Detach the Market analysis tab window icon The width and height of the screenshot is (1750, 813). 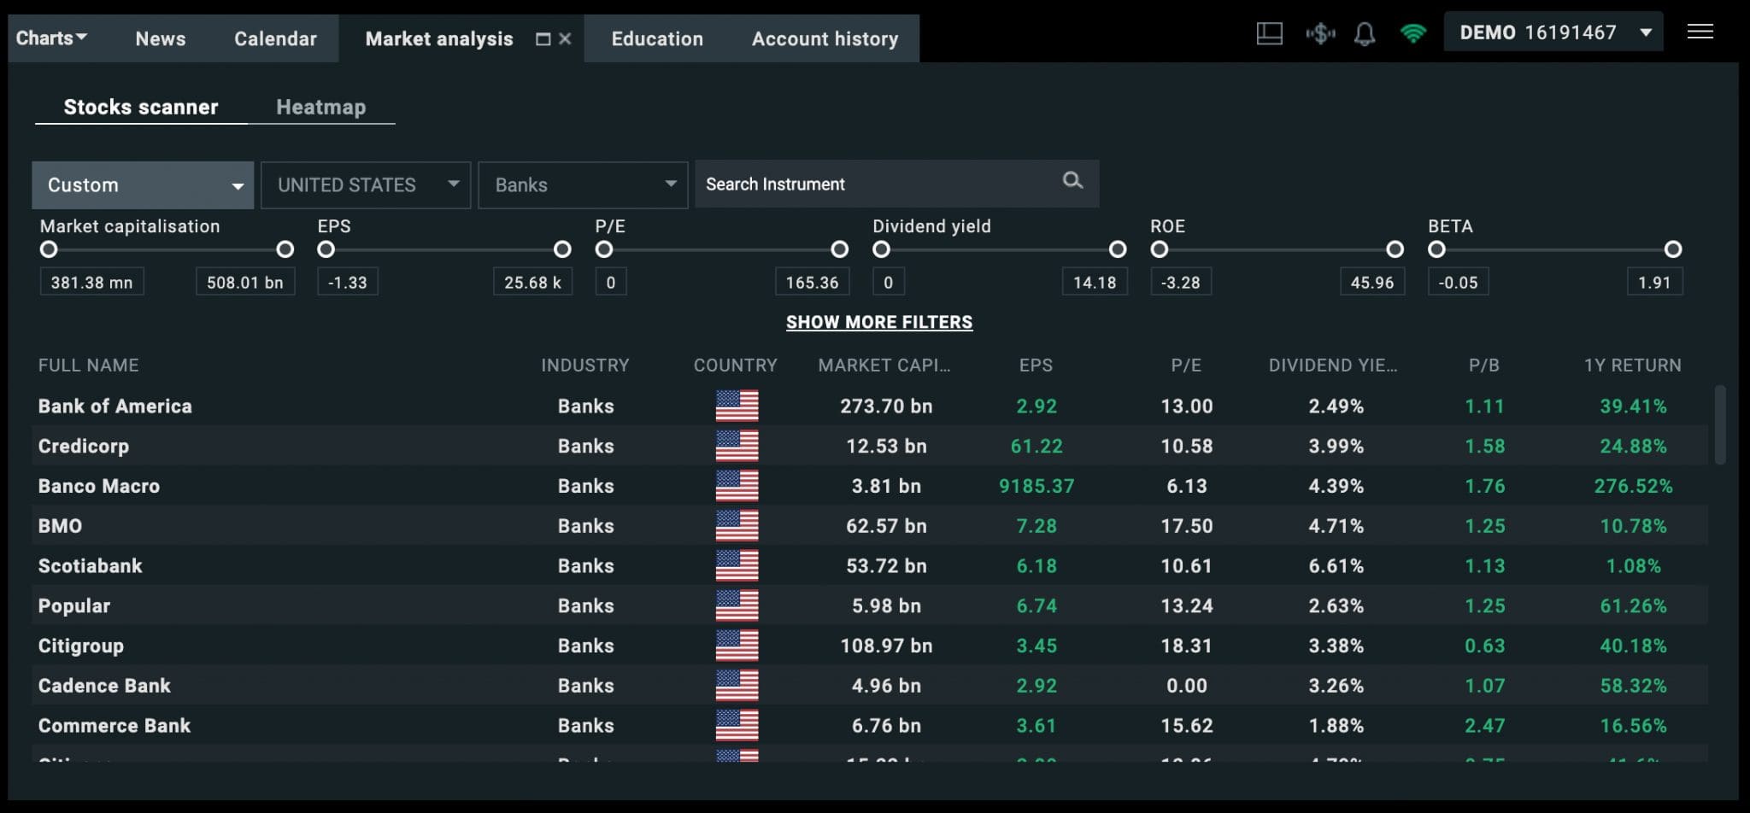click(543, 38)
